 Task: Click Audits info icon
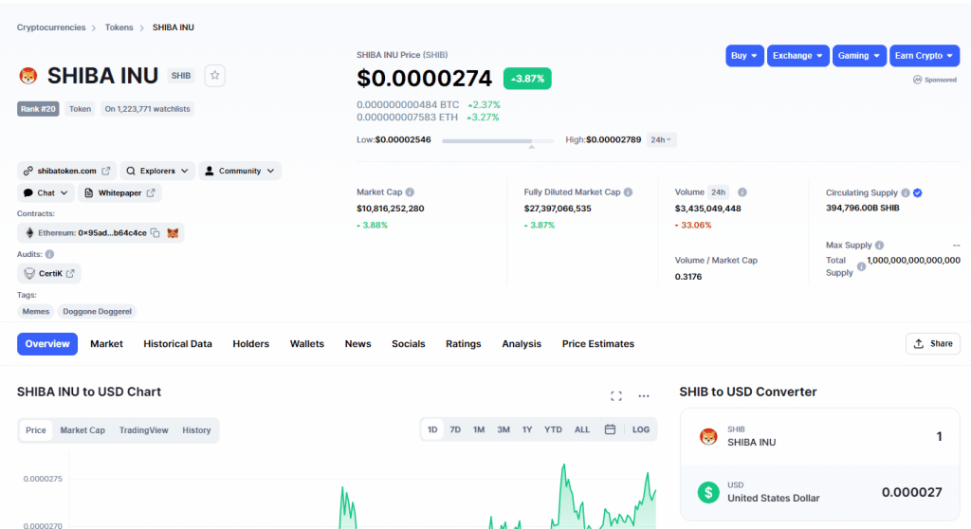[x=49, y=254]
